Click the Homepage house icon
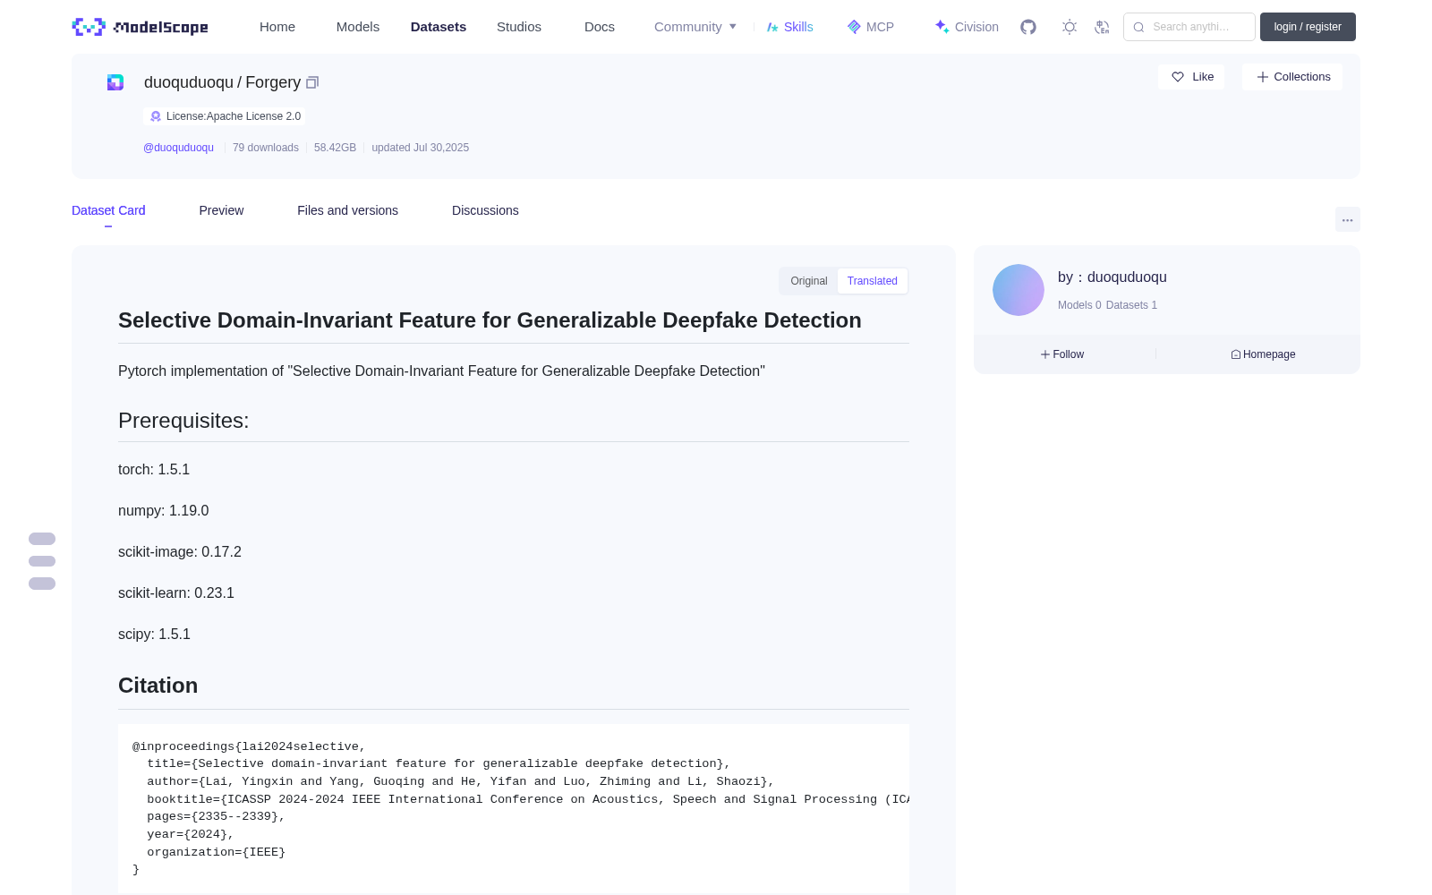1432x895 pixels. coord(1236,354)
